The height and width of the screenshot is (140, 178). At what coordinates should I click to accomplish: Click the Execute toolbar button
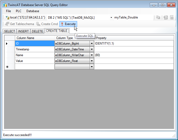coord(68,24)
